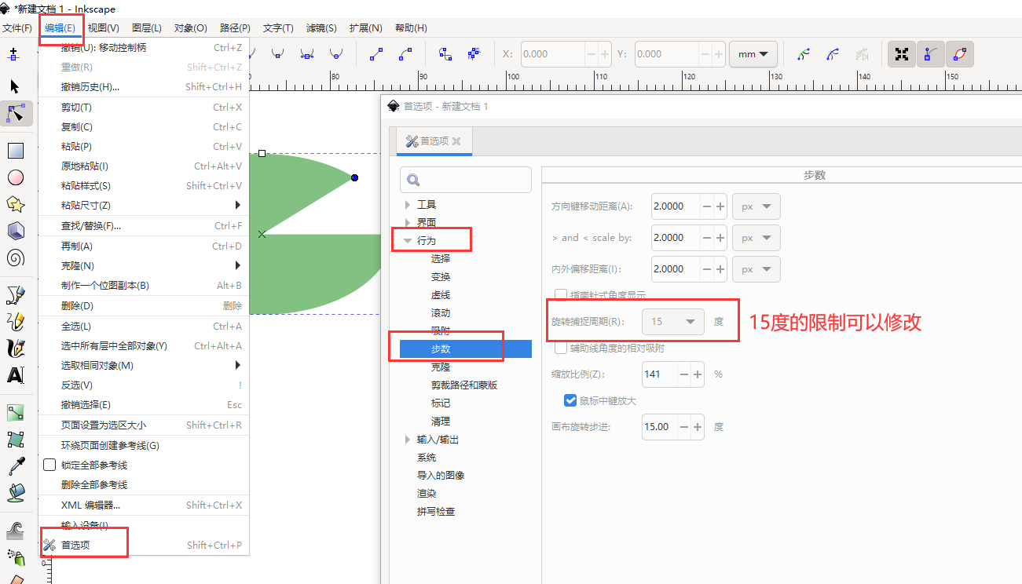Open px unit dropdown for scale by
This screenshot has width=1022, height=584.
[x=756, y=238]
